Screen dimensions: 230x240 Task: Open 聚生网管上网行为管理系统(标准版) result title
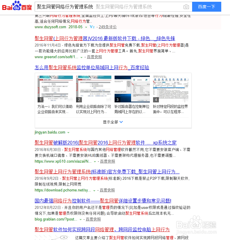pyautogui.click(x=107, y=172)
